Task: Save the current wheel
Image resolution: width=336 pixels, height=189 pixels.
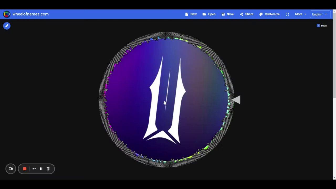Action: point(228,14)
